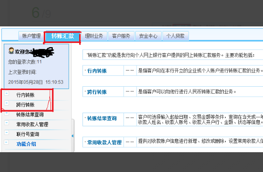Click the minus icon beside 常用收款人管理
Viewport: 263px width, 172px height.
[7, 123]
